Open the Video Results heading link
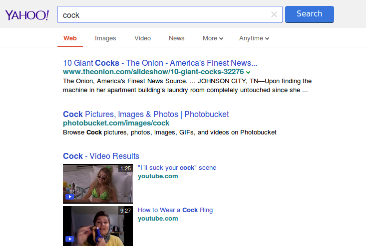Screen dimensions: 366x246 101,156
